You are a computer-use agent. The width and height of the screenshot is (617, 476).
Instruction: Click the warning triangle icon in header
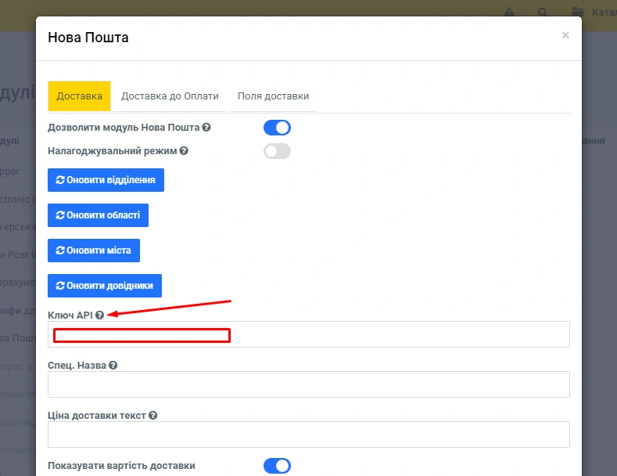[509, 13]
